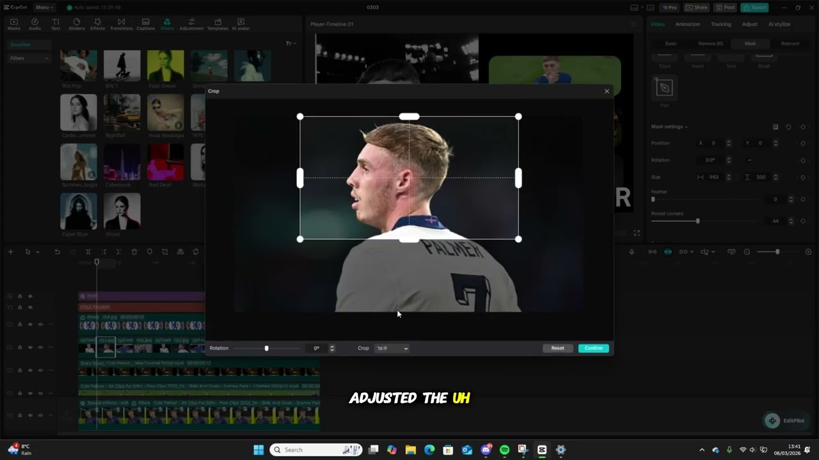Viewport: 819px width, 460px height.
Task: Adjust the Round corners value stepper
Action: [791, 221]
